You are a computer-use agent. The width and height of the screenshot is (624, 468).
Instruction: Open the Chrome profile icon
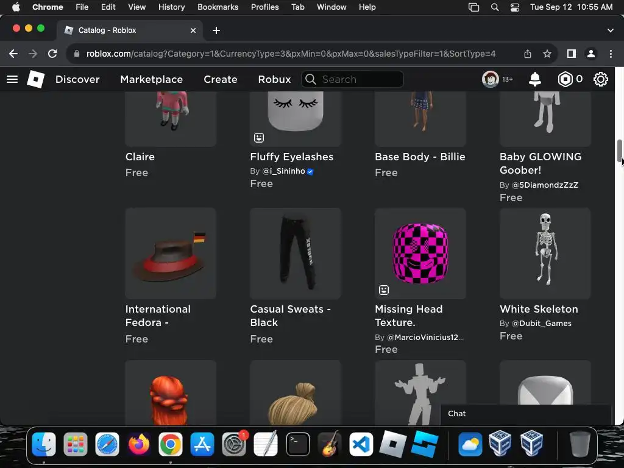[x=591, y=54]
